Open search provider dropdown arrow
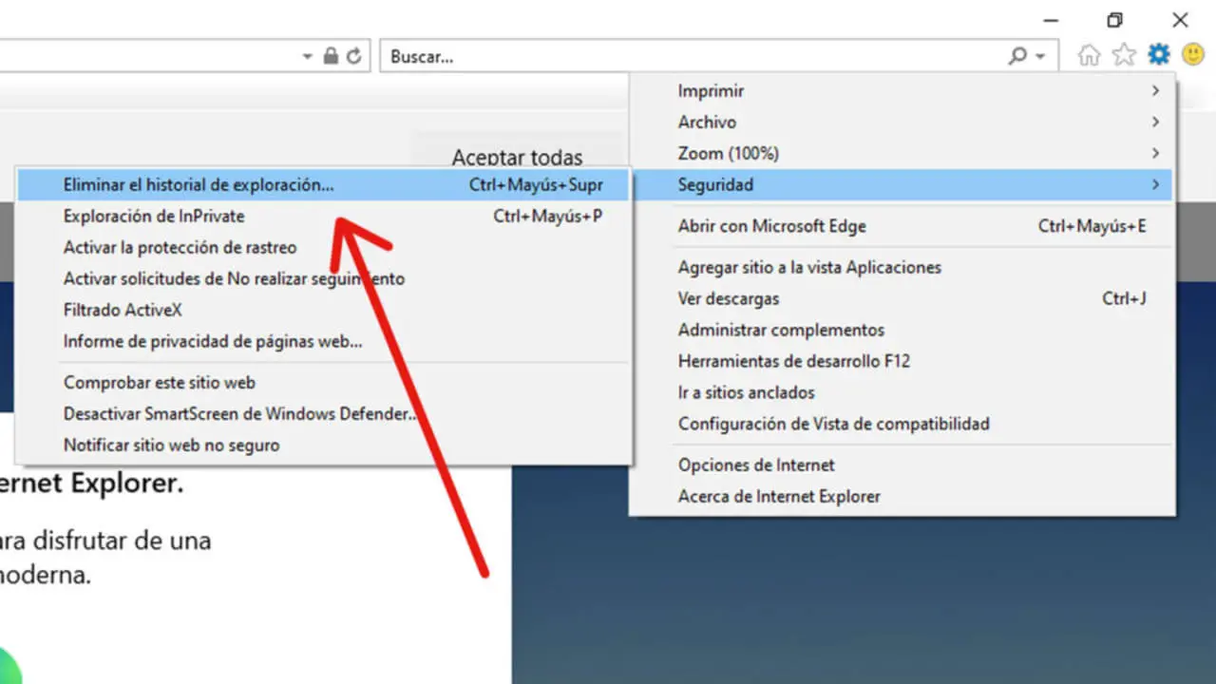 pyautogui.click(x=1040, y=57)
